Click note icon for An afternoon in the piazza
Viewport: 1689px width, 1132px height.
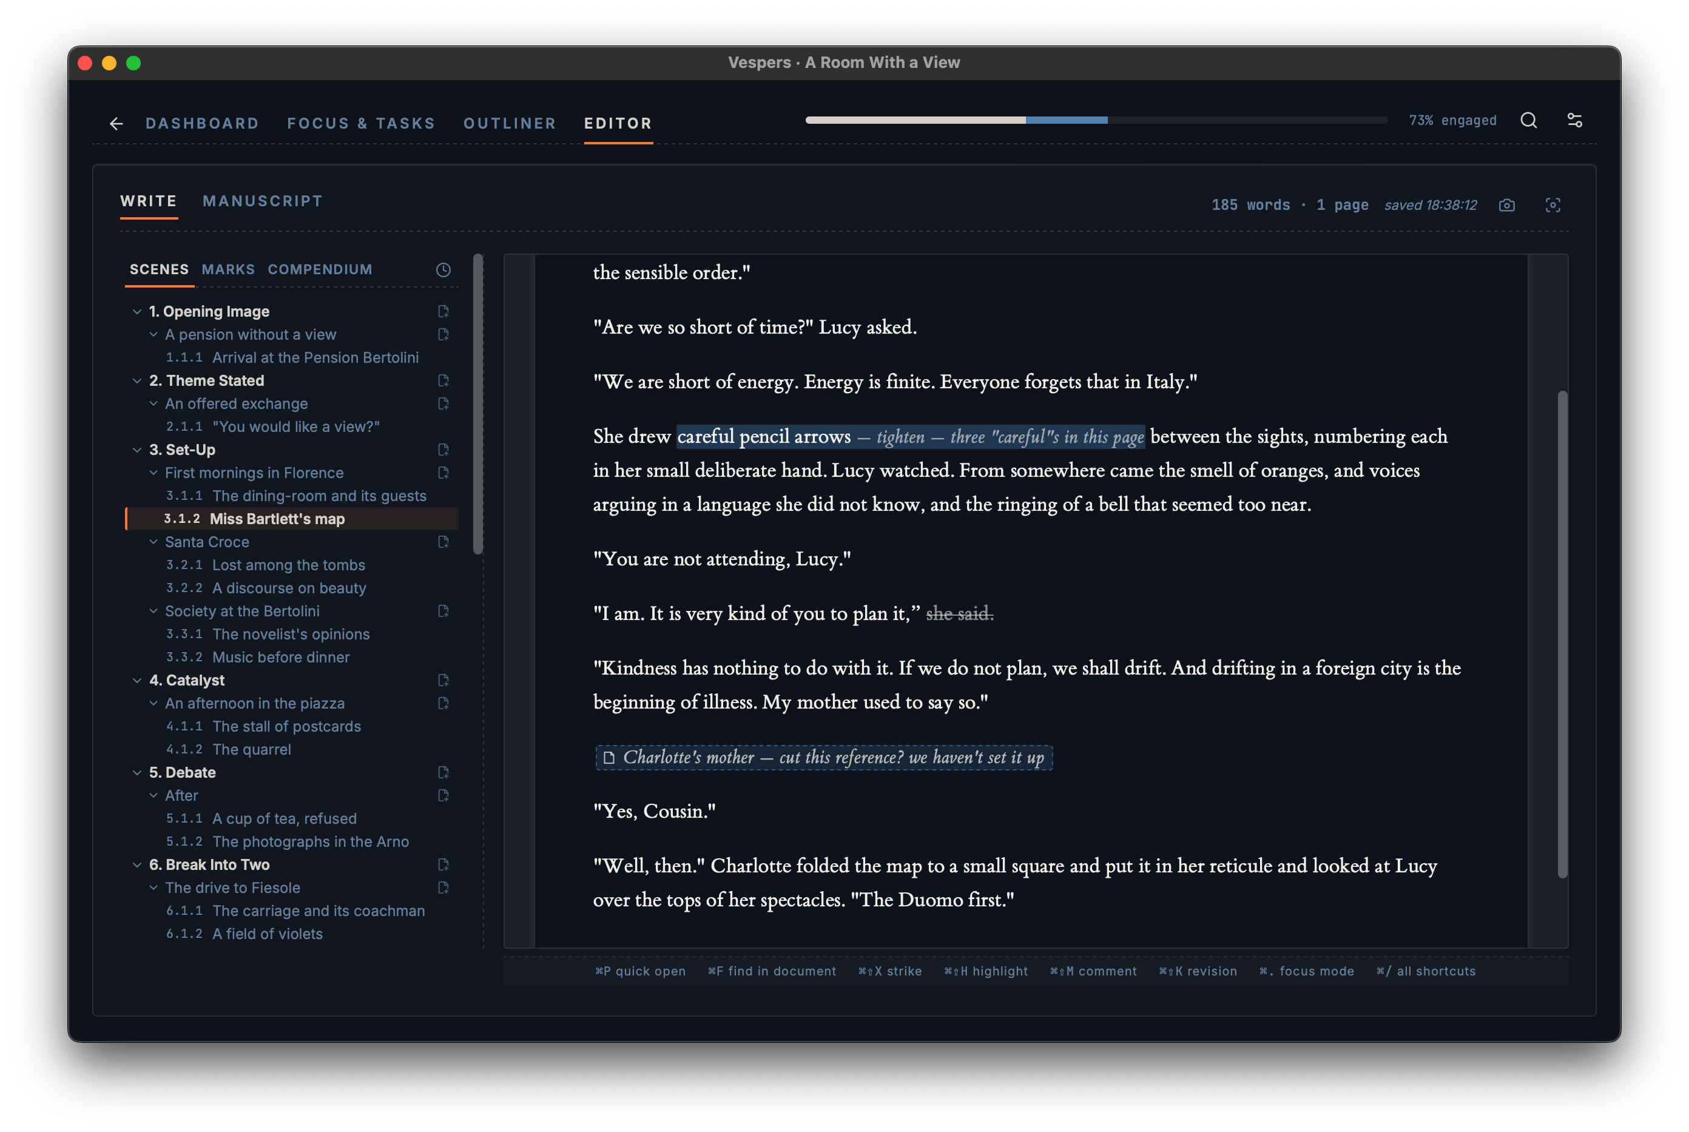click(443, 703)
